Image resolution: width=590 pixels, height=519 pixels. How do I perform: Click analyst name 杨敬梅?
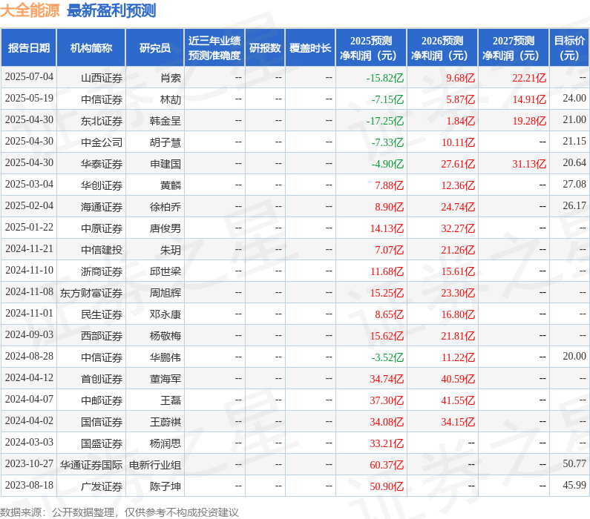pyautogui.click(x=165, y=336)
